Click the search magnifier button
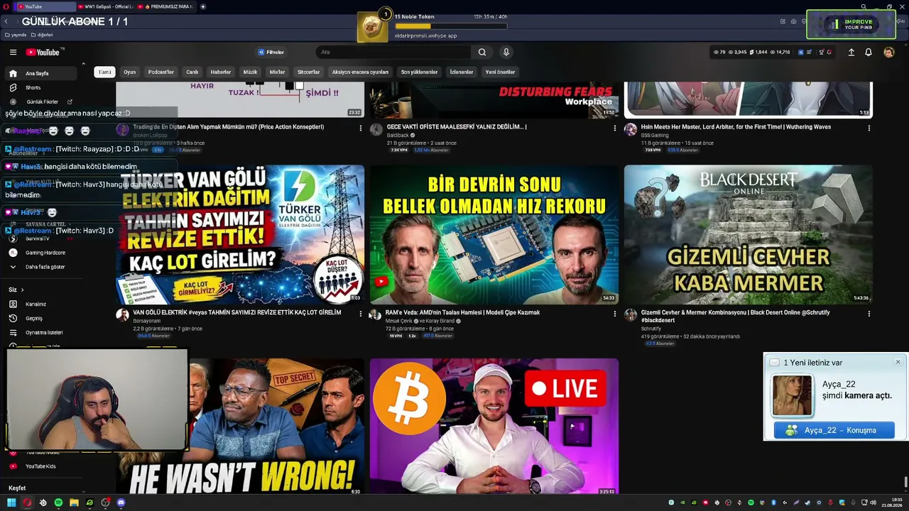This screenshot has width=909, height=511. point(482,52)
